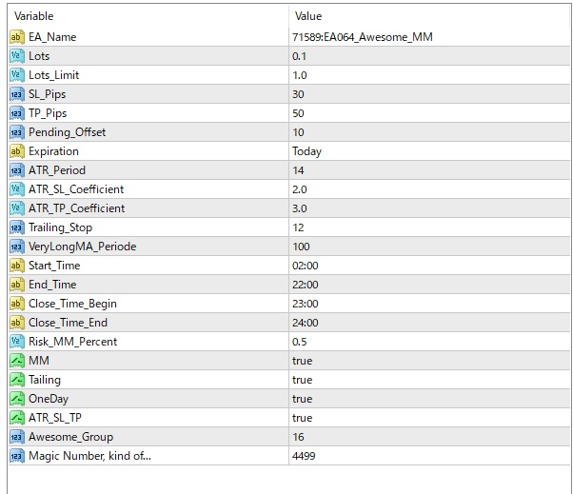This screenshot has width=573, height=494.
Task: Click the Value column header
Action: (x=308, y=16)
